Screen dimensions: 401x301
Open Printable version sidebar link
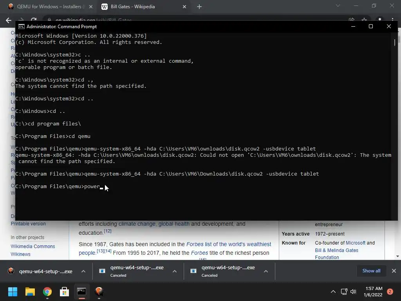pyautogui.click(x=28, y=224)
